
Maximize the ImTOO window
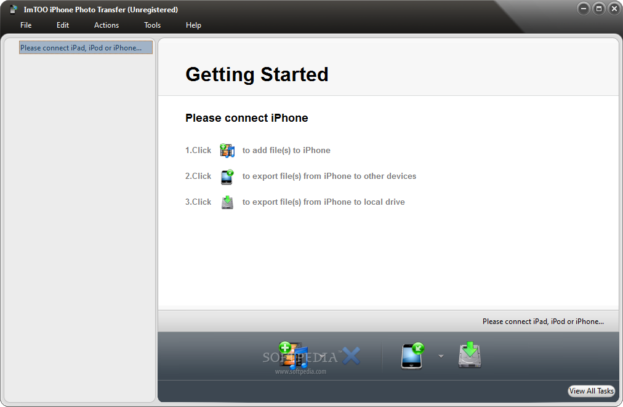point(599,9)
